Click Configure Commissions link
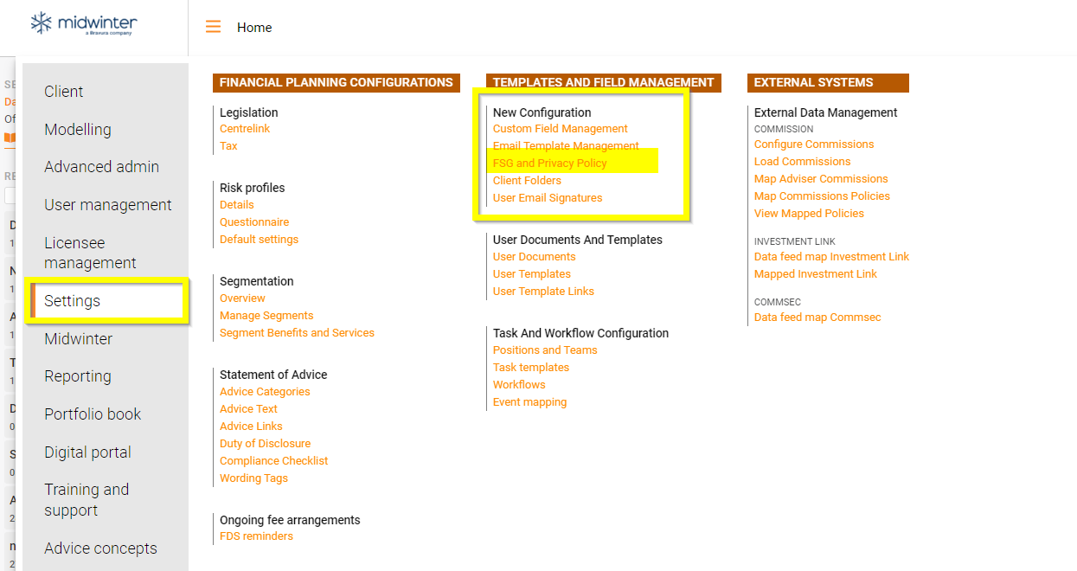The width and height of the screenshot is (1077, 571). click(814, 144)
